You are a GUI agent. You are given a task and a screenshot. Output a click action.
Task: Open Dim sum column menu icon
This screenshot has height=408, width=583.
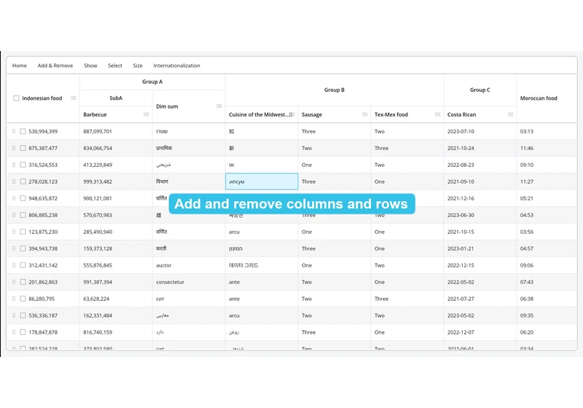pyautogui.click(x=219, y=106)
